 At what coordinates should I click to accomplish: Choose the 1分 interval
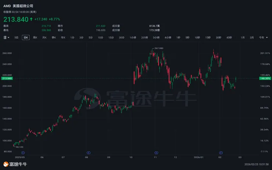[x=72, y=37]
